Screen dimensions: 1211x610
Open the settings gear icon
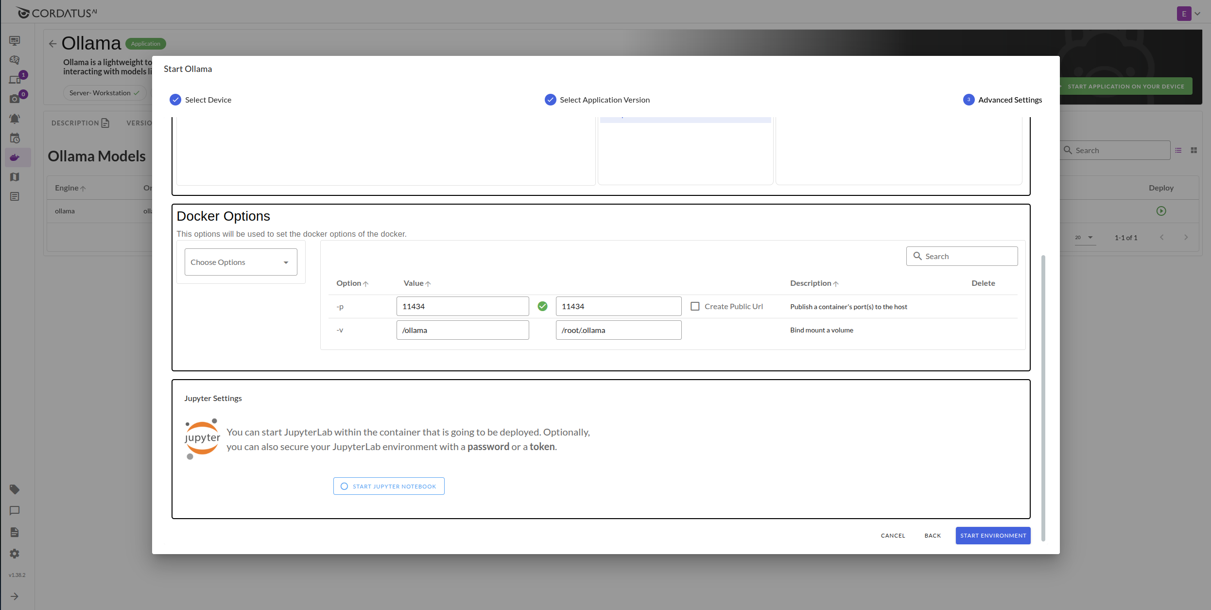tap(15, 554)
